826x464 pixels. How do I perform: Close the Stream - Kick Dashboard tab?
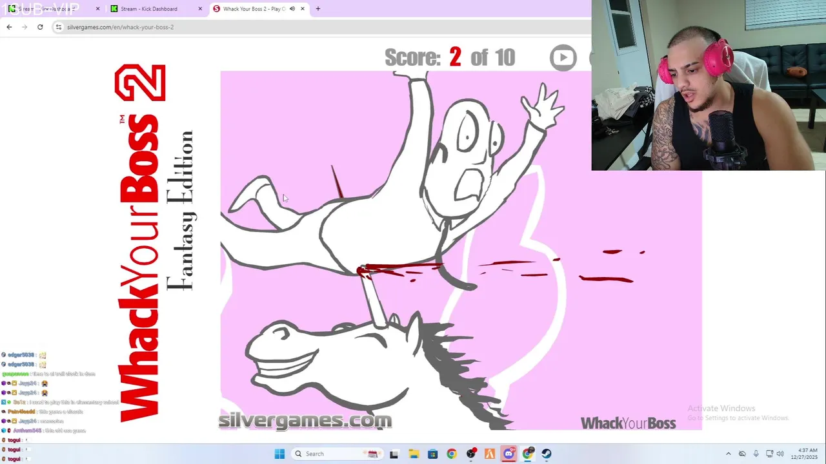pos(200,9)
